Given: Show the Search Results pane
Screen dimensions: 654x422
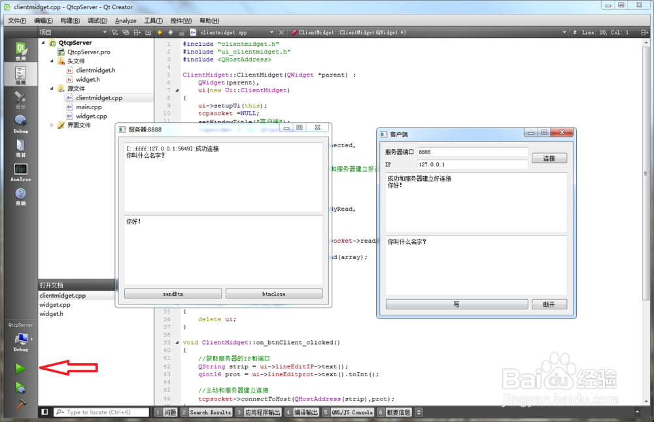Looking at the screenshot, I should tap(207, 412).
